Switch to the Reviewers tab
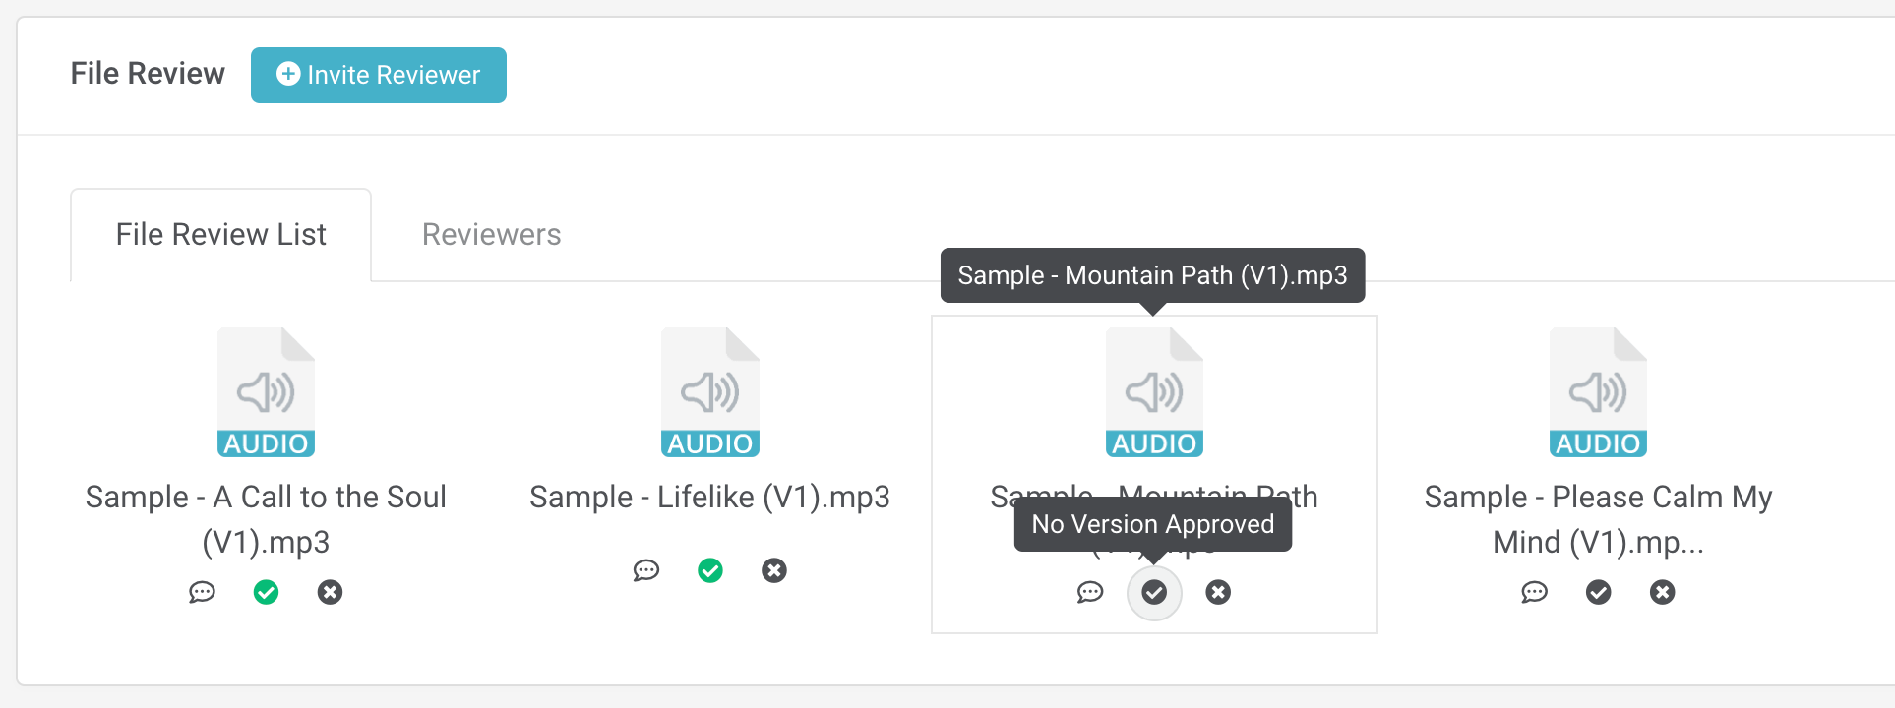This screenshot has width=1895, height=708. (x=491, y=235)
